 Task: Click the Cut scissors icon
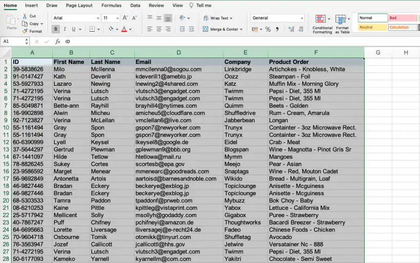[x=25, y=16]
